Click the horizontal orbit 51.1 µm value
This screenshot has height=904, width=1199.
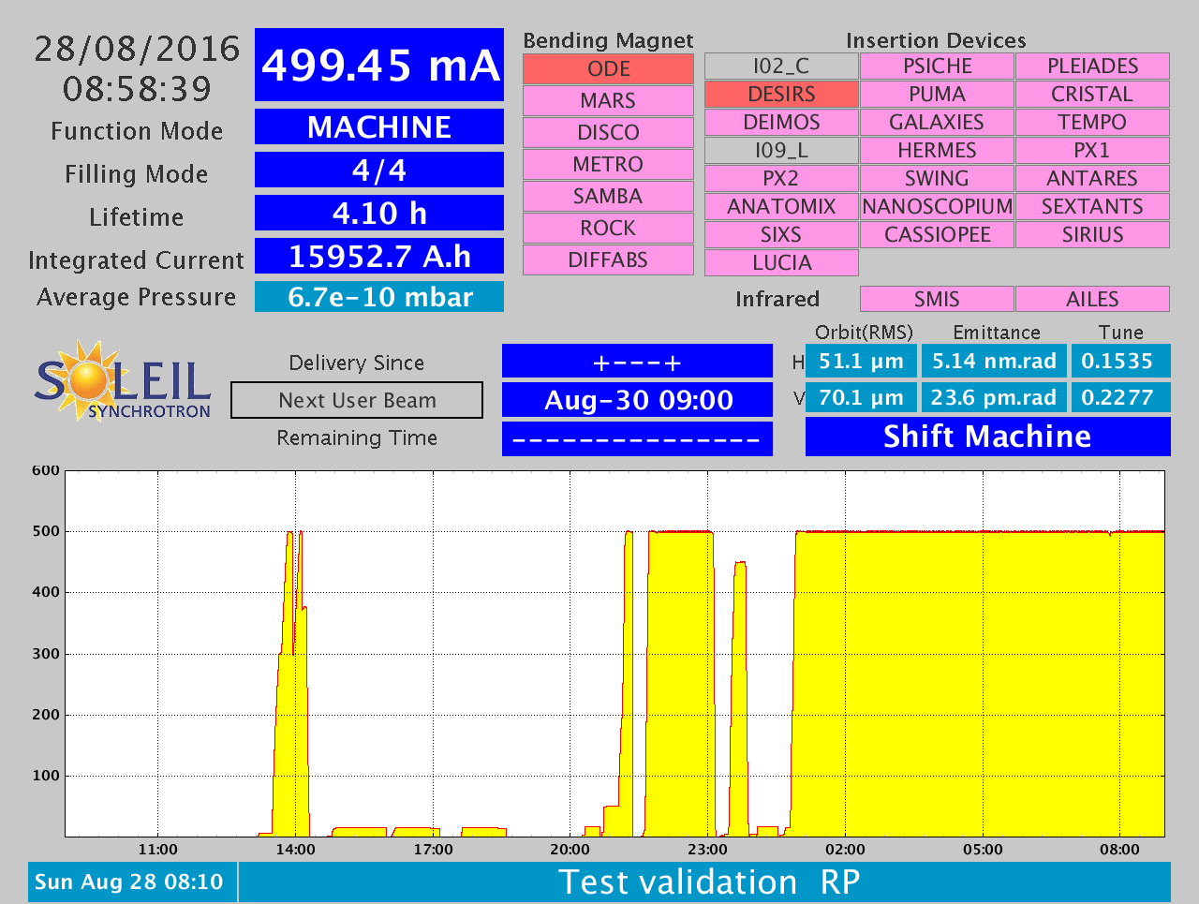[861, 361]
